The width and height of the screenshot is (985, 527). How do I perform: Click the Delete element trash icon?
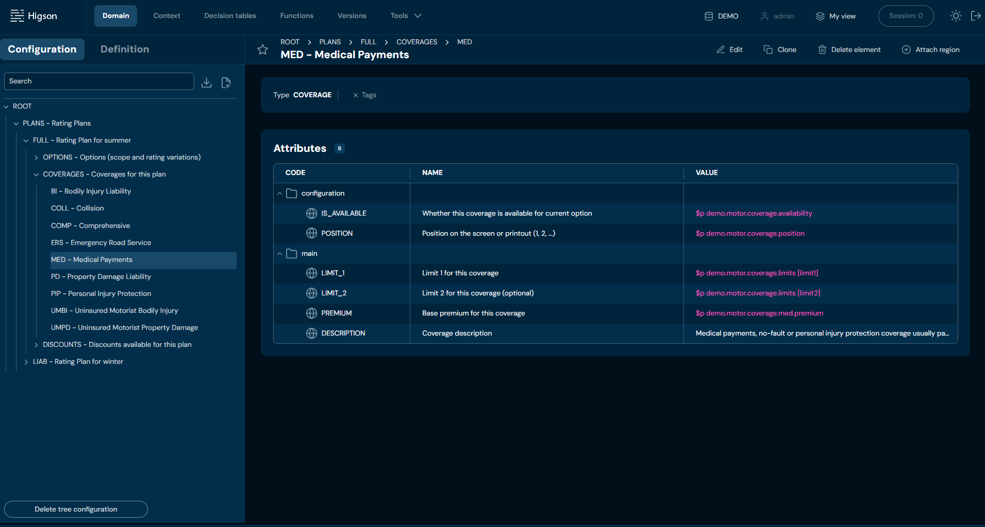(x=822, y=49)
